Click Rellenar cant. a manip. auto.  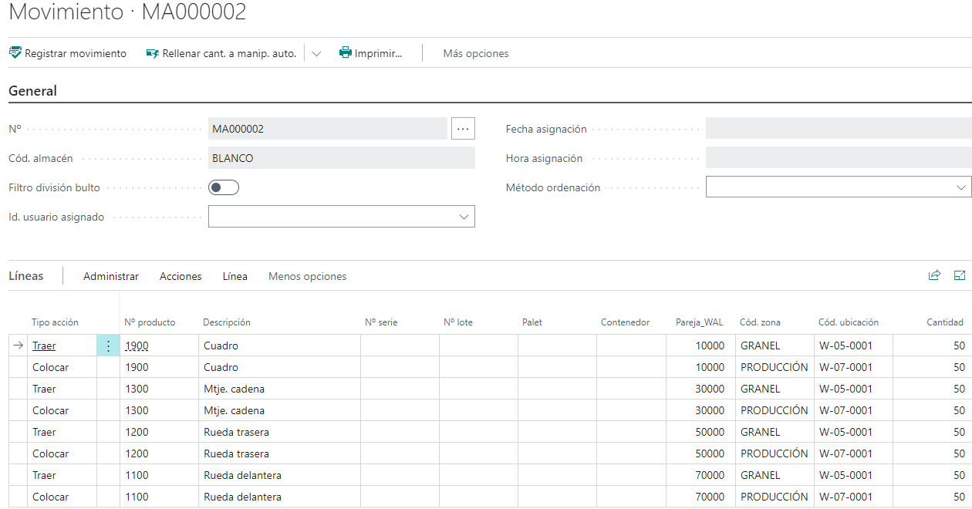pos(221,53)
